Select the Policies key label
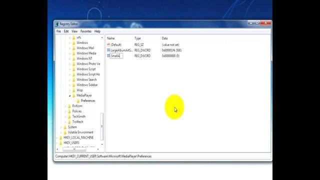This screenshot has width=320, height=180. 77,111
